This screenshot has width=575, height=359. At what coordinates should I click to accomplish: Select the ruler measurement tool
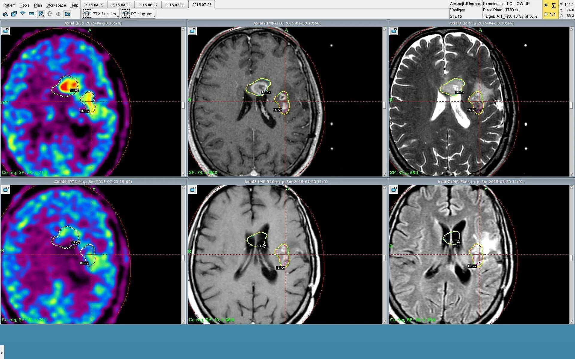pos(31,14)
